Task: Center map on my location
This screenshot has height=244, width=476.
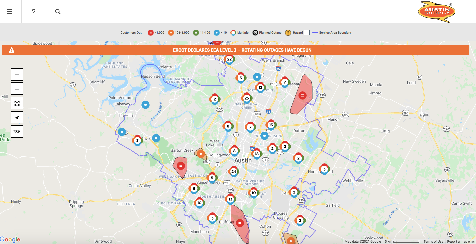Action: point(17,117)
